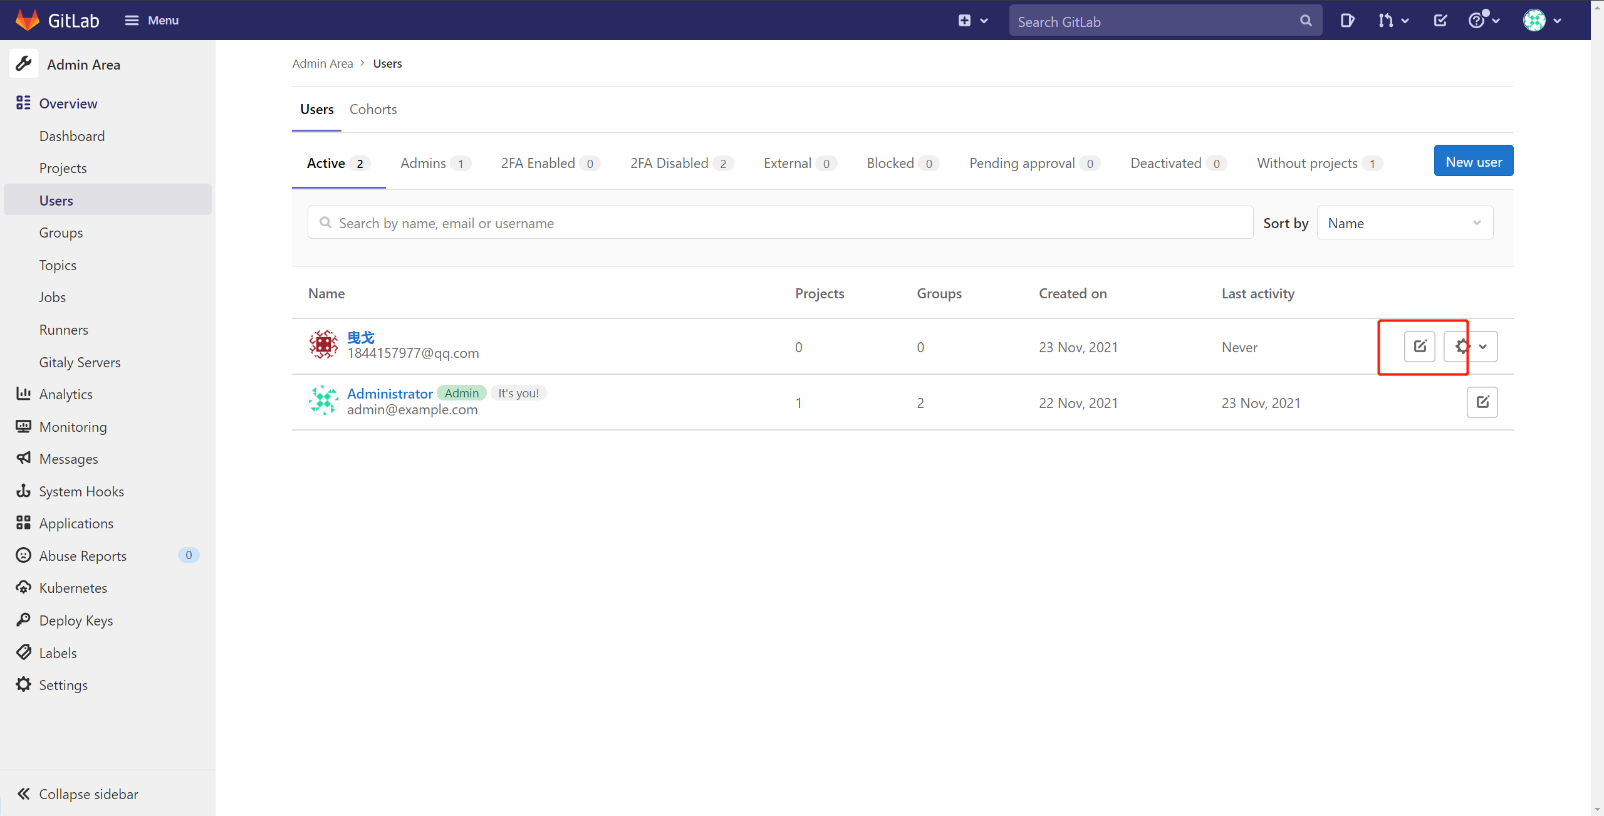Open Kubernetes in the admin sidebar
1604x816 pixels.
[73, 588]
